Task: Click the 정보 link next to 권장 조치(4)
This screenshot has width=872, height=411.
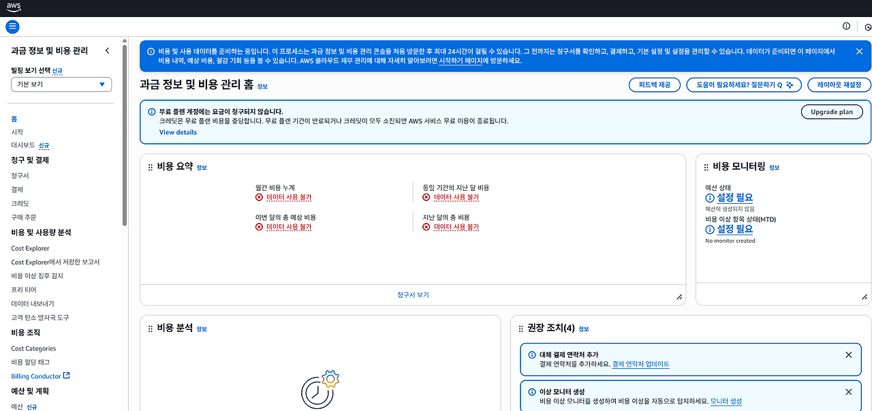Action: [584, 329]
